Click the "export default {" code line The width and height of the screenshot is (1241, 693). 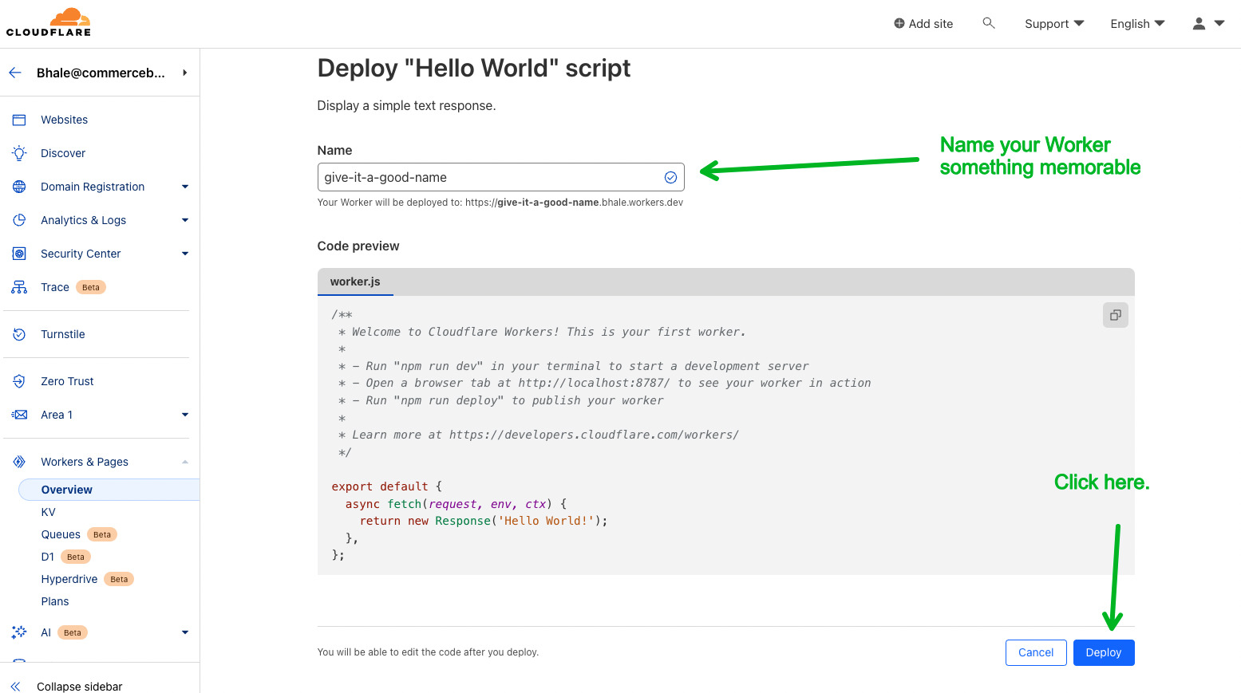tap(386, 486)
